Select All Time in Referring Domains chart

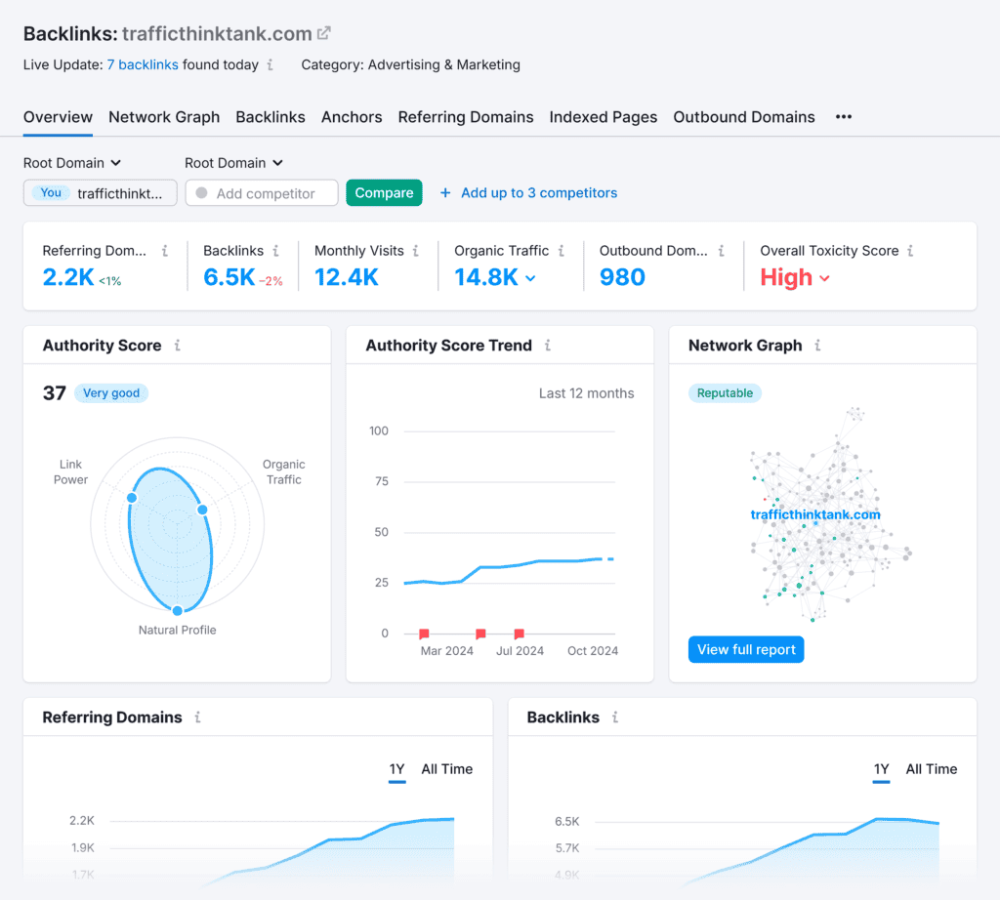coord(446,769)
